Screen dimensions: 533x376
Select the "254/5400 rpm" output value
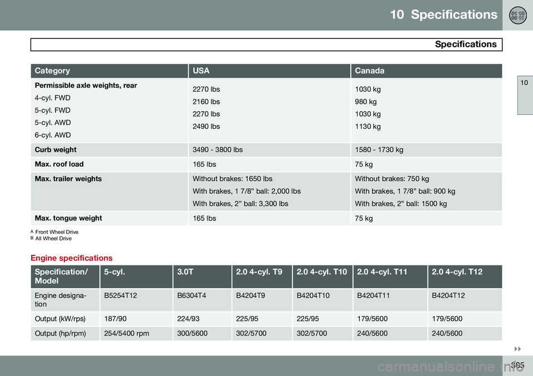[x=127, y=333]
